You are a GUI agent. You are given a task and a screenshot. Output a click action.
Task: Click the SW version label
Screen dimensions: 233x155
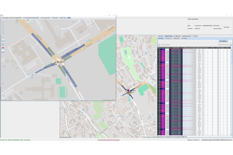click(x=216, y=26)
